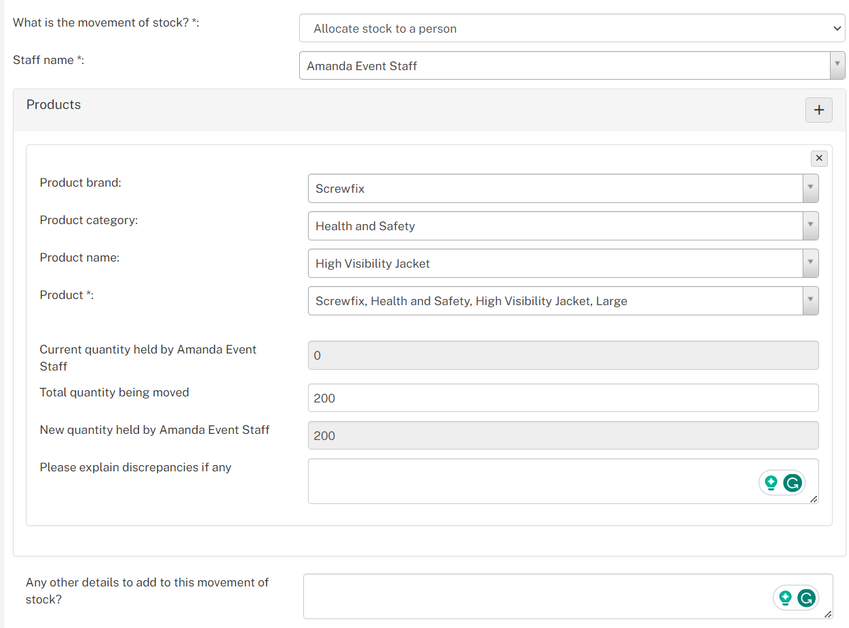
Task: Click the New quantity held field
Action: click(563, 435)
